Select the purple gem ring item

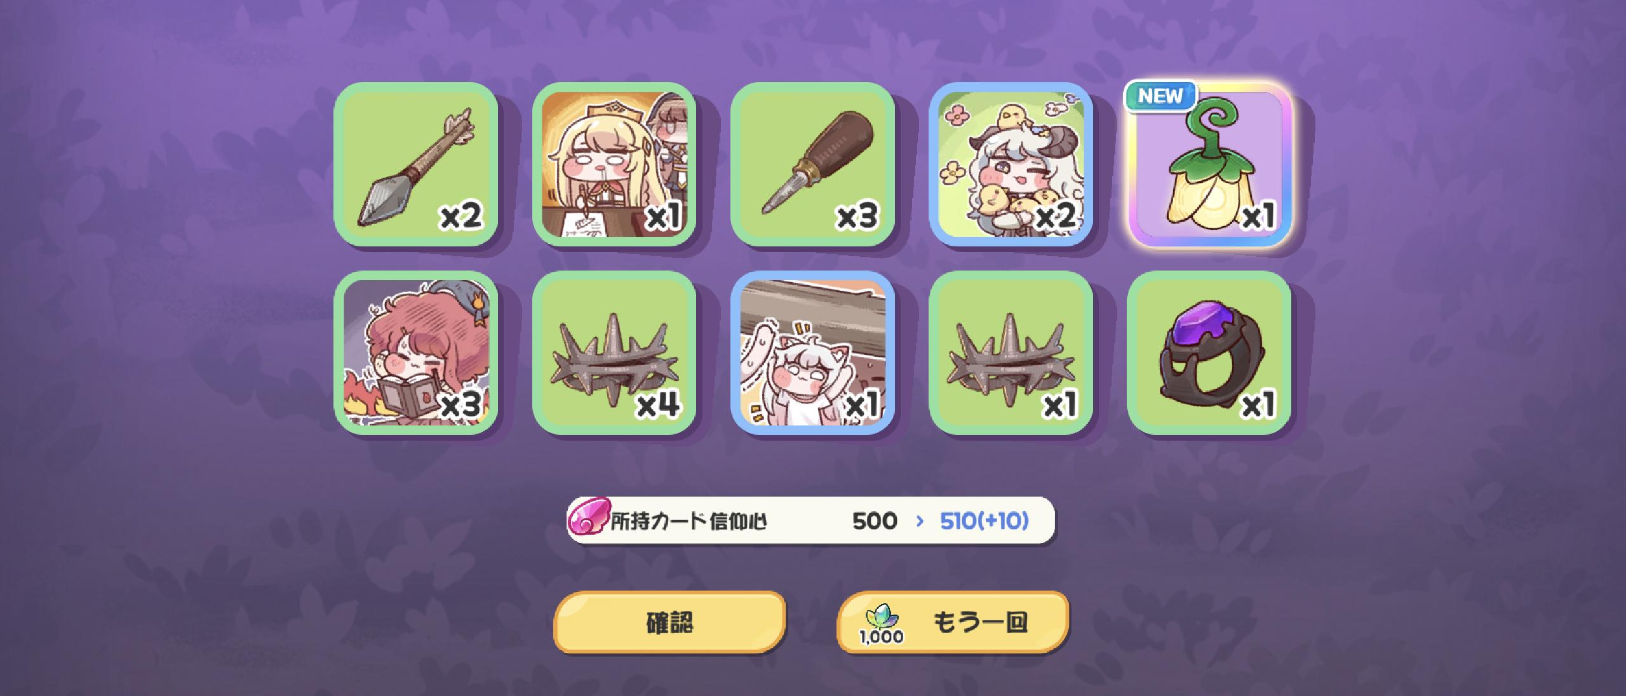[x=1209, y=352]
